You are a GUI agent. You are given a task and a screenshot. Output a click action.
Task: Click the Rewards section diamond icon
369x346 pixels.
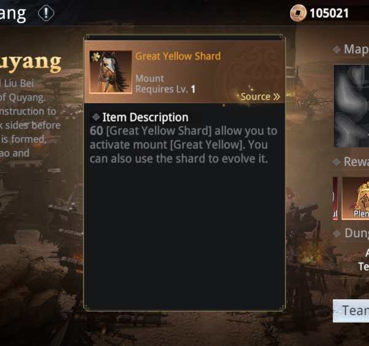tap(337, 162)
